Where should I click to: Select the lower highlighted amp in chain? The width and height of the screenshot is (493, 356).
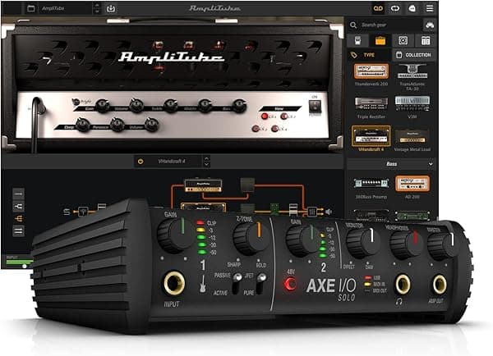coord(203,208)
